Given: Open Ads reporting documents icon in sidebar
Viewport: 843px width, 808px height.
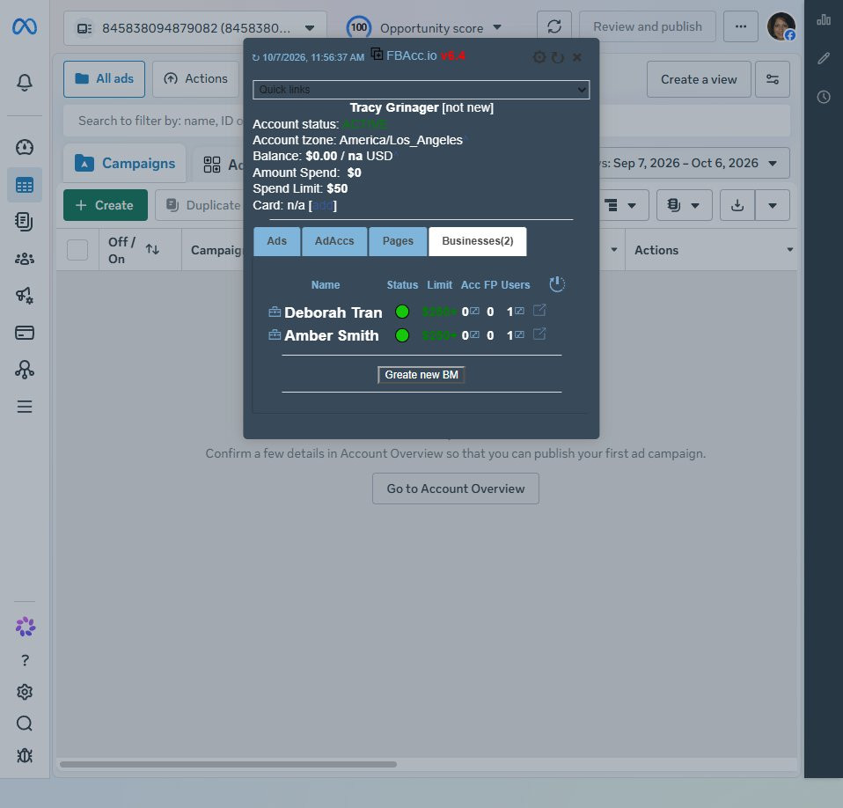Looking at the screenshot, I should 24,222.
